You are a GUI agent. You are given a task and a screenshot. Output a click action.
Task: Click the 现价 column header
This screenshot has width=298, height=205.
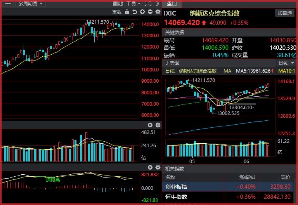[286, 177]
